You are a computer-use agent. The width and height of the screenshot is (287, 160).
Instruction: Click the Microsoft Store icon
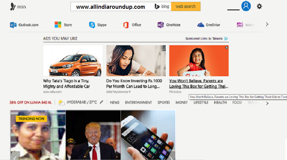click(x=58, y=25)
